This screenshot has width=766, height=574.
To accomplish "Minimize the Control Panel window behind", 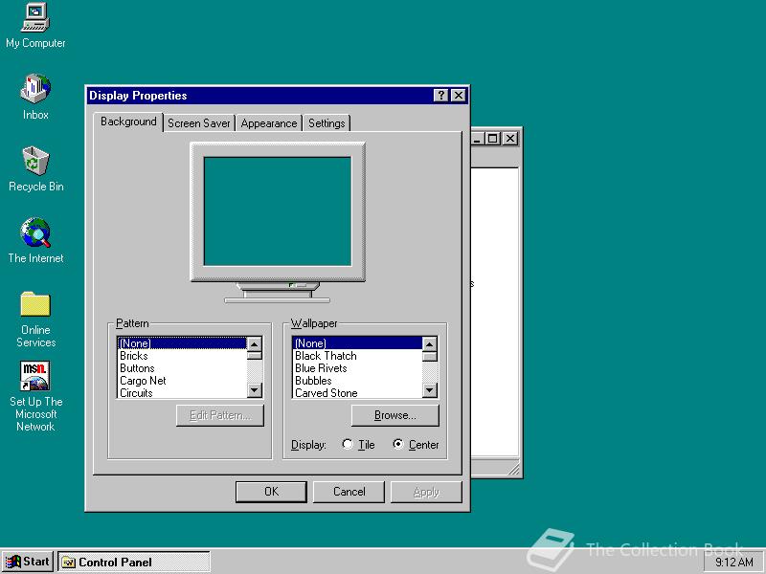I will (477, 139).
